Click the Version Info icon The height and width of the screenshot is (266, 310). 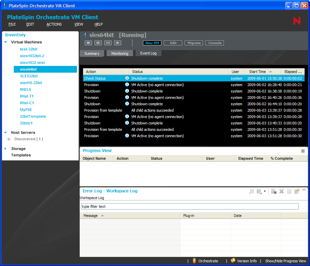[233, 261]
